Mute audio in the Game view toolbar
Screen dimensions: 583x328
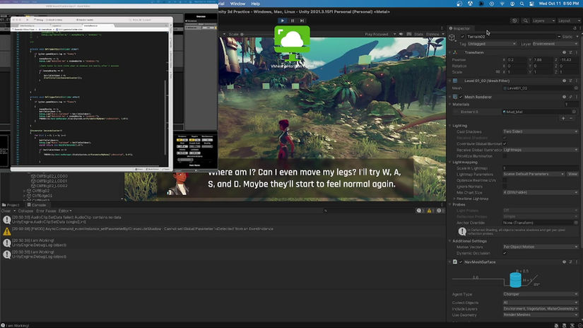(401, 34)
